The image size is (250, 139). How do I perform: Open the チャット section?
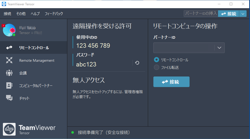pyautogui.click(x=34, y=98)
